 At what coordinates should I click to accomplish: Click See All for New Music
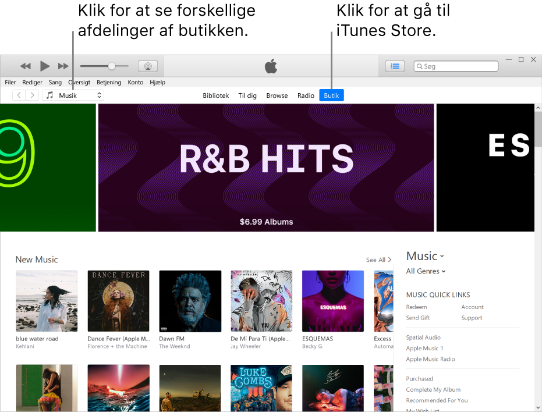point(378,260)
